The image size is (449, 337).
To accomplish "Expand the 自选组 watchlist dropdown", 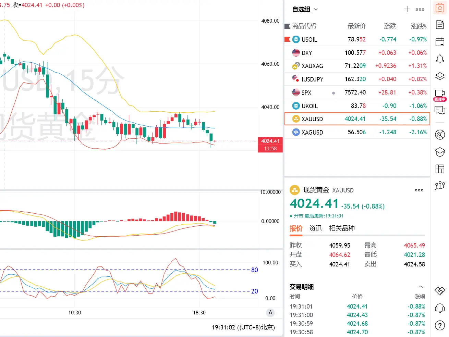I will tap(305, 9).
